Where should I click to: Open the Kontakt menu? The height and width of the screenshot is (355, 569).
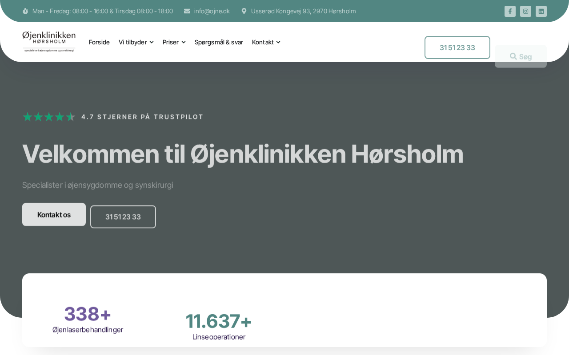pos(266,42)
